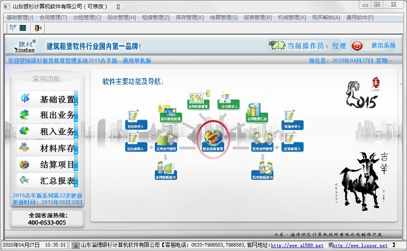
Task: Click the Yinshan 银杉 logo
Action: (25, 46)
